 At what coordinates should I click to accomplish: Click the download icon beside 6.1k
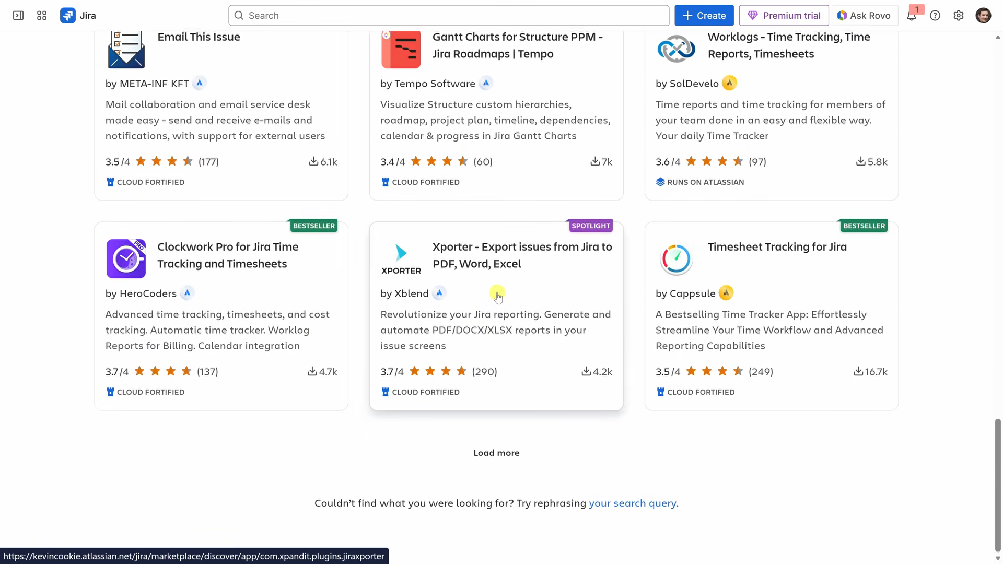point(313,161)
